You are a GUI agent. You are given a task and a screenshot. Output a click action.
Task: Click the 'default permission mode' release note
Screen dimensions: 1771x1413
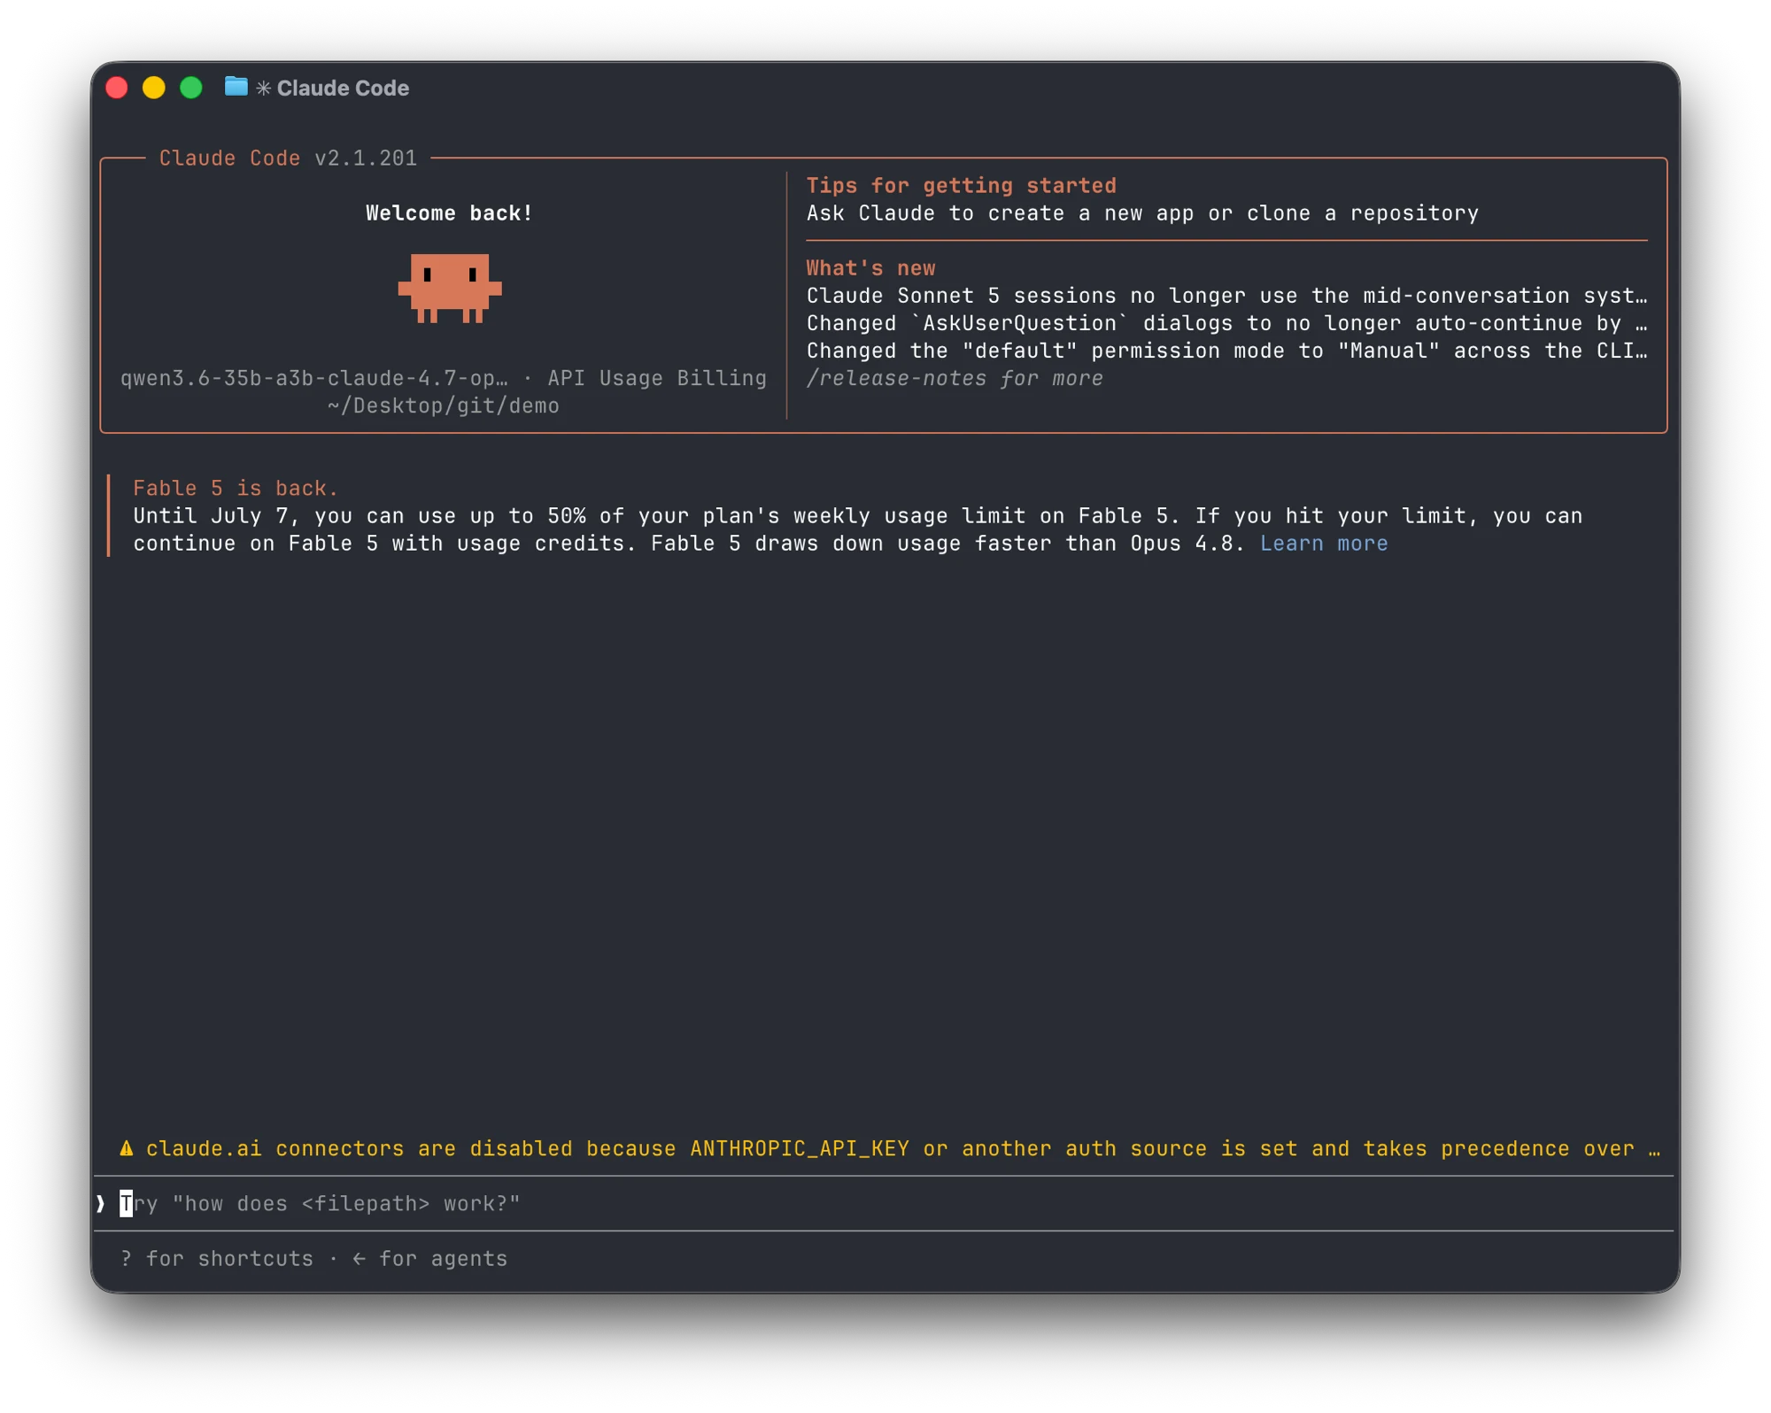(1226, 351)
